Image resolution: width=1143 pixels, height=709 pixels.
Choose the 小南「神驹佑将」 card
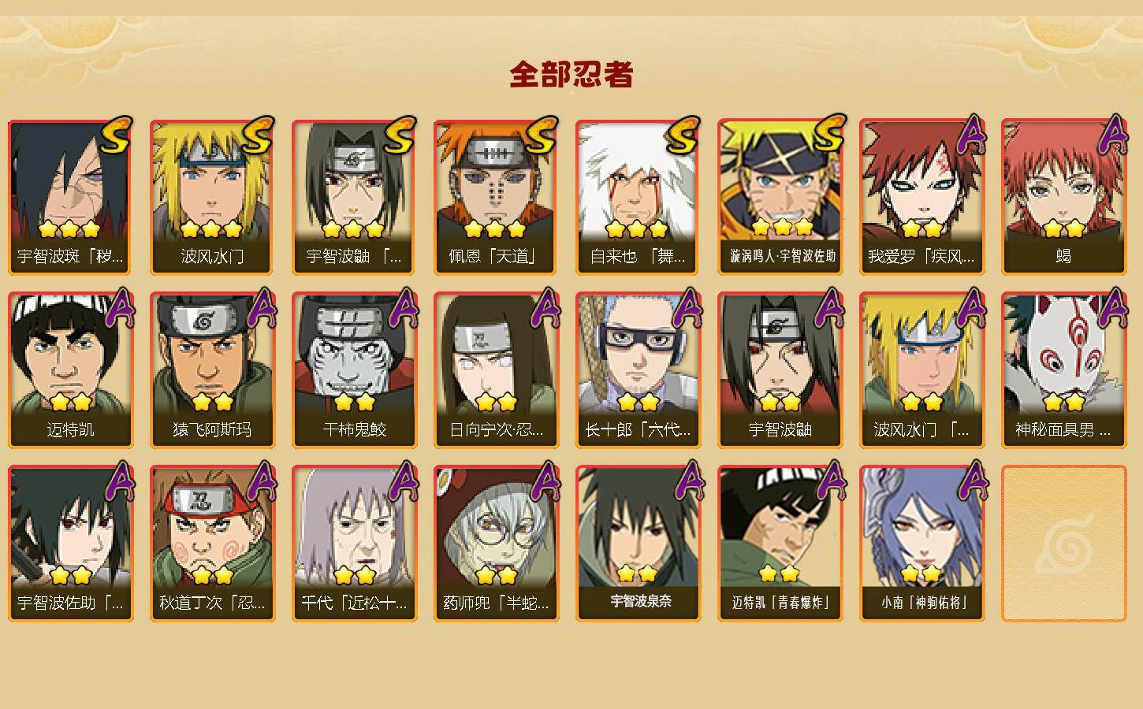(x=921, y=544)
